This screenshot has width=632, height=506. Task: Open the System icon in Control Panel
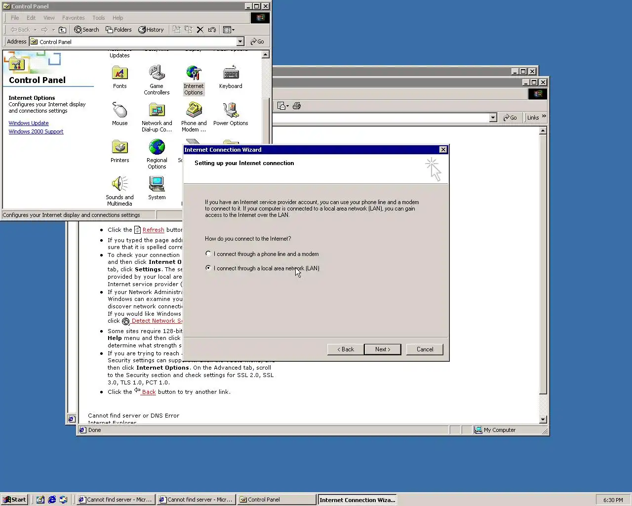tap(157, 188)
